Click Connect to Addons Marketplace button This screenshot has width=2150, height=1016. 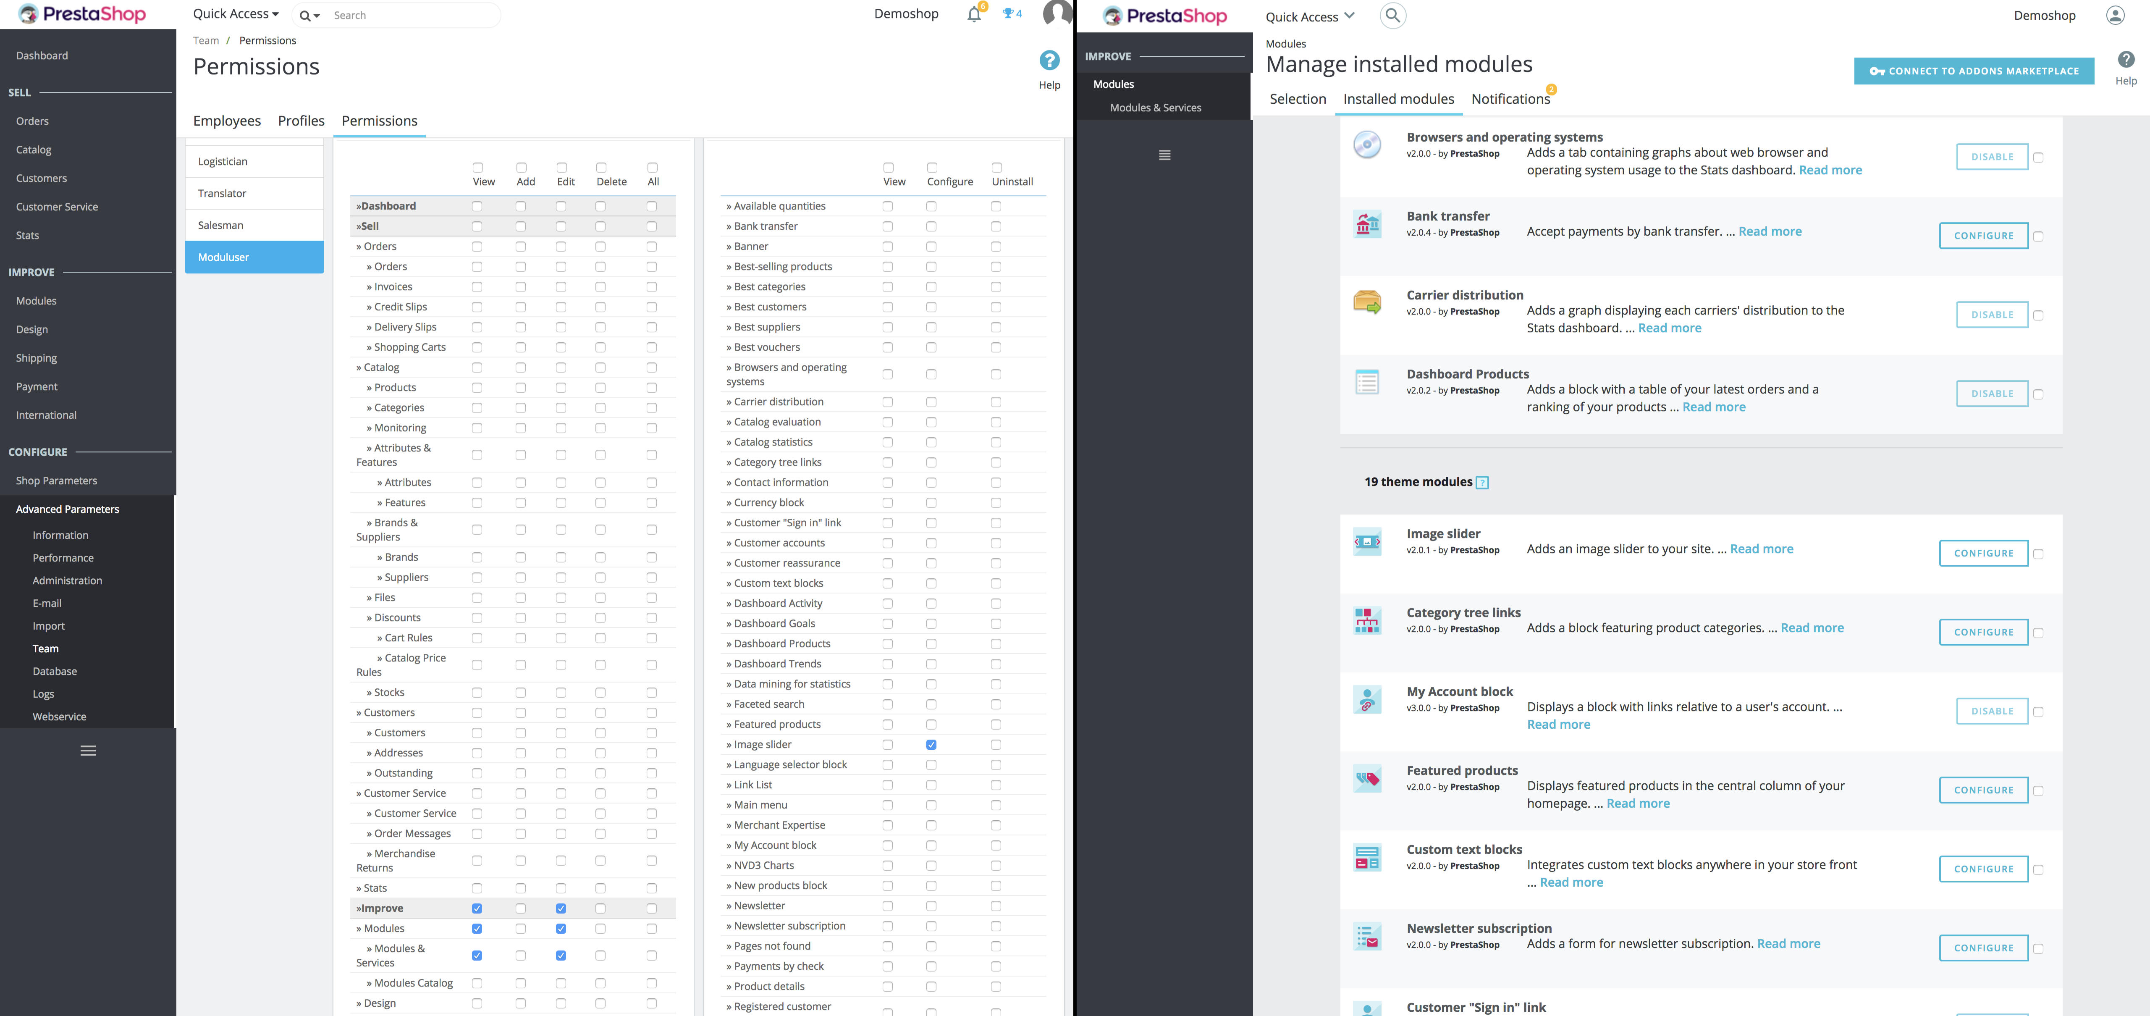(1974, 72)
